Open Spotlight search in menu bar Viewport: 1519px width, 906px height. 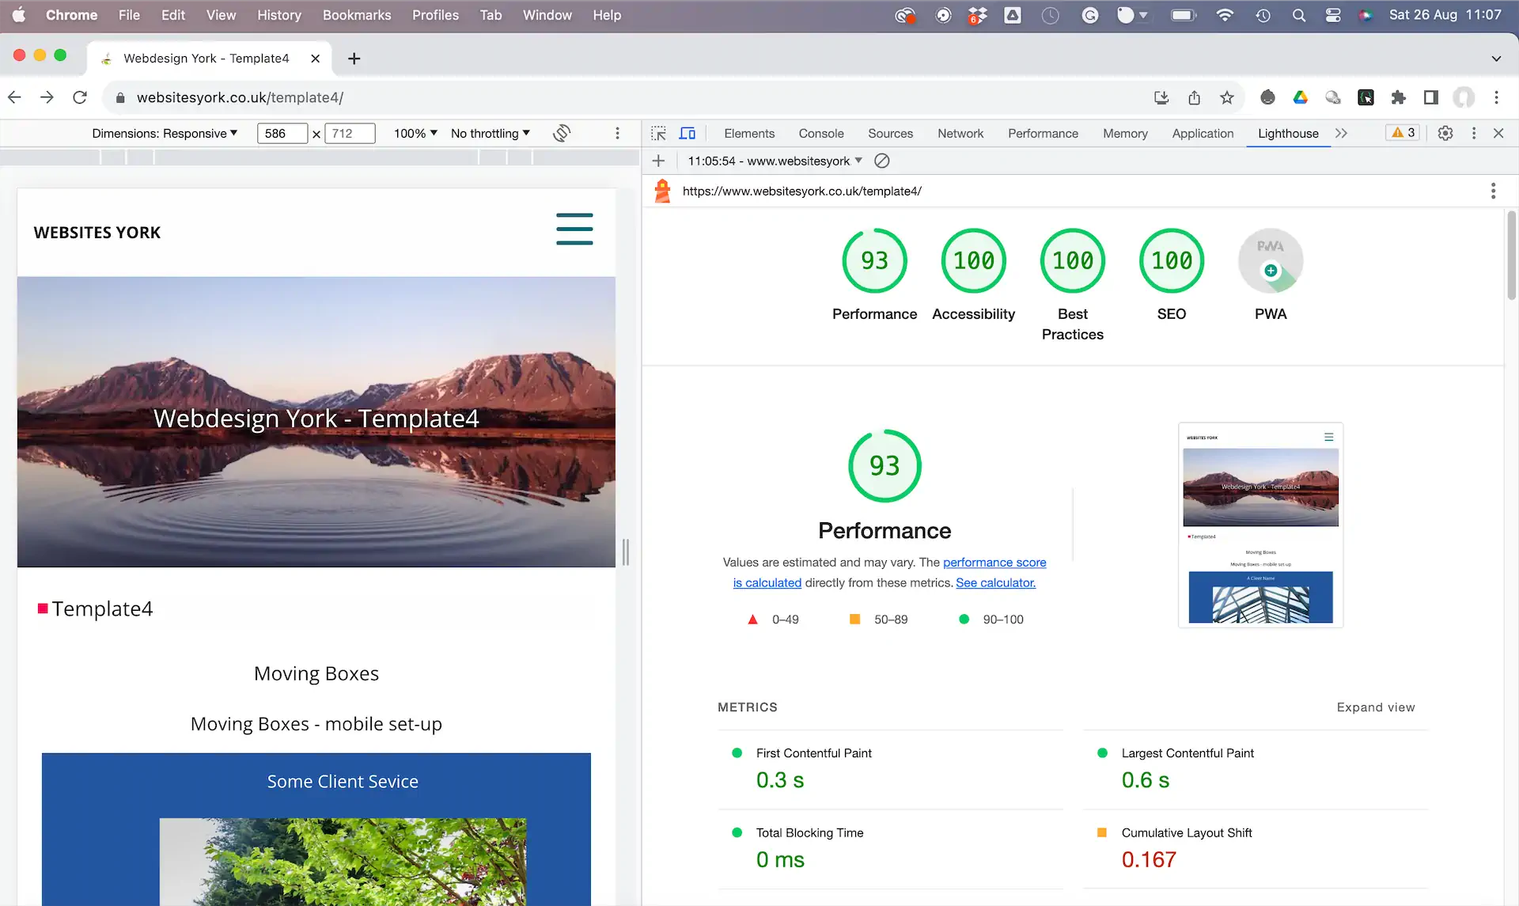(1298, 15)
